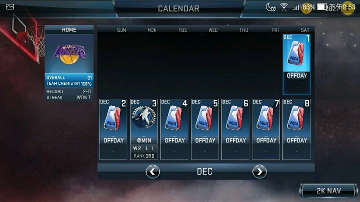Tap the Lakers team logo

[x=69, y=54]
